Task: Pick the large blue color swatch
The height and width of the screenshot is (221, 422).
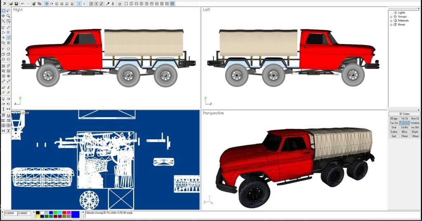Action: tap(75, 214)
